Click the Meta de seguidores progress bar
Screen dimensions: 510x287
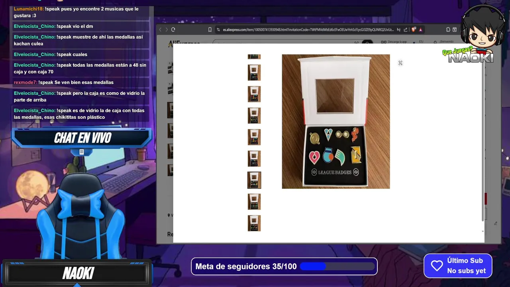click(x=336, y=266)
